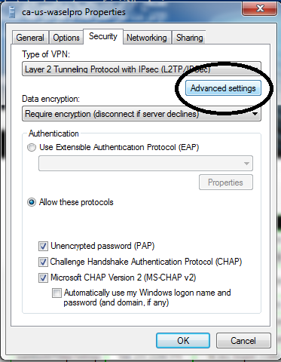
Task: Enable automatic Windows logon name checkbox
Action: point(57,293)
